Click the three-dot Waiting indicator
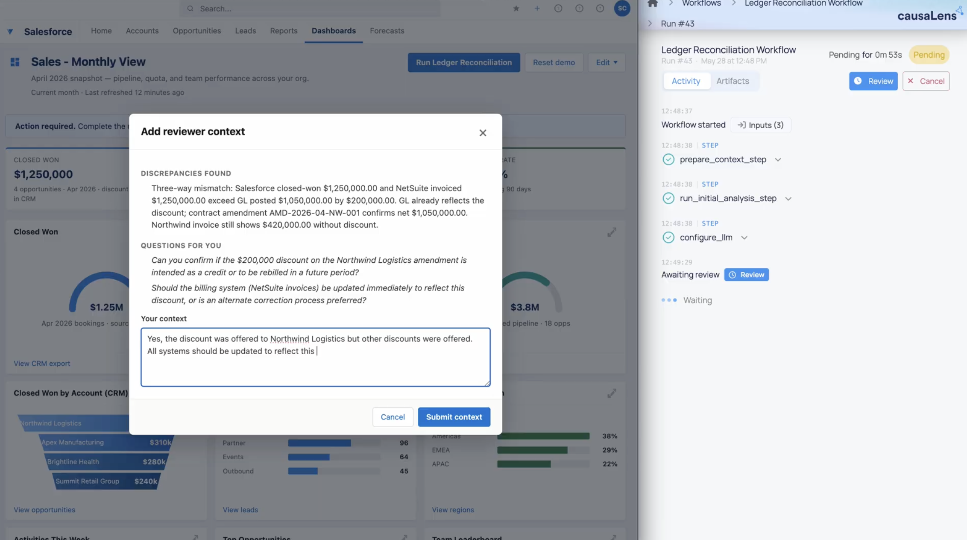 (669, 300)
